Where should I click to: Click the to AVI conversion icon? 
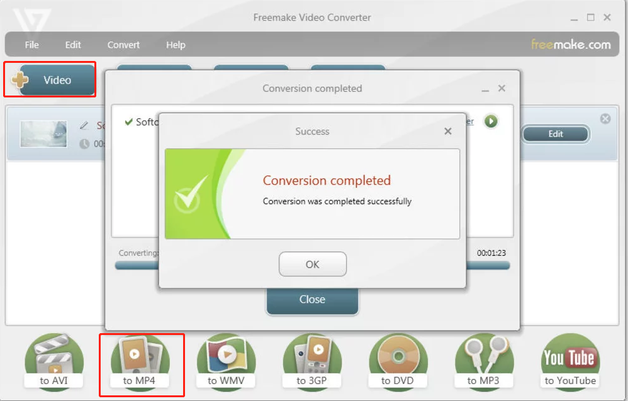click(x=53, y=362)
